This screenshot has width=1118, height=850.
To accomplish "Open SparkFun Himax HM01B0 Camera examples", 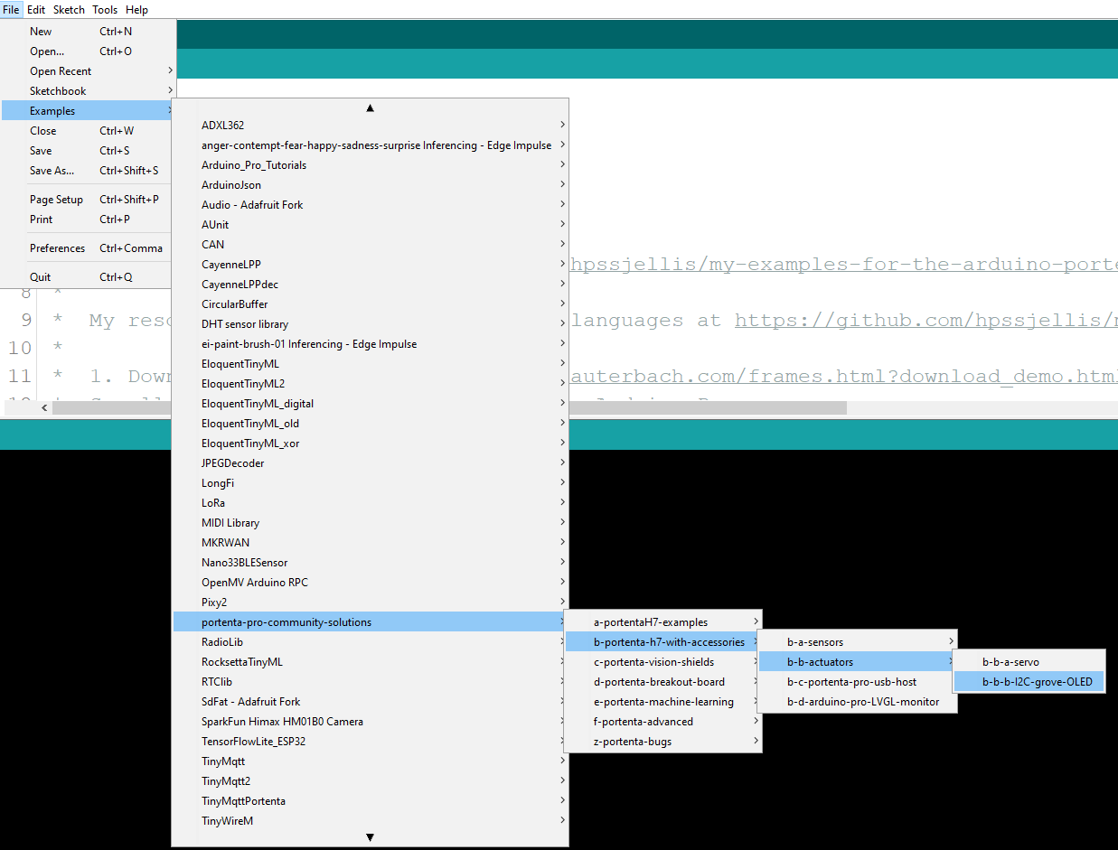I will [x=371, y=722].
